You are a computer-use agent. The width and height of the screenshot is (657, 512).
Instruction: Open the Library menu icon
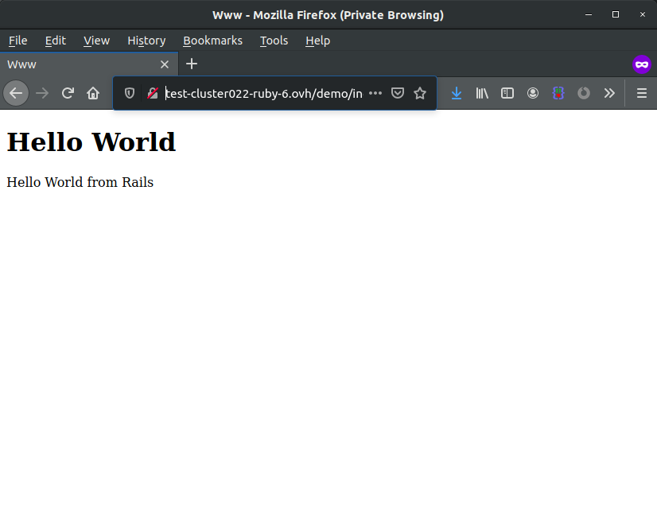pos(482,93)
